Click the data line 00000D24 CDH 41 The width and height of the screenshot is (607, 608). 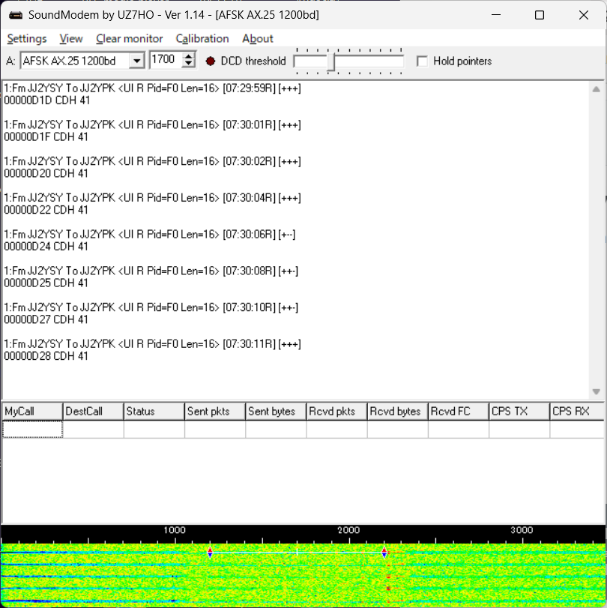46,246
